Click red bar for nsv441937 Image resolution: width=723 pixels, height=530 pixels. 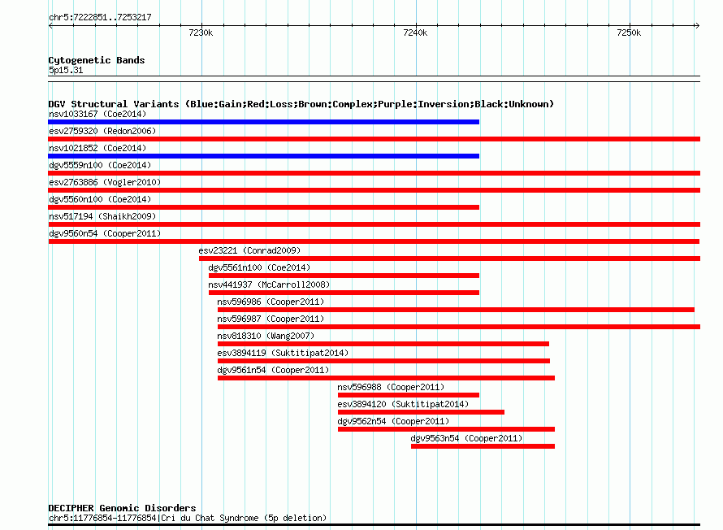[344, 293]
